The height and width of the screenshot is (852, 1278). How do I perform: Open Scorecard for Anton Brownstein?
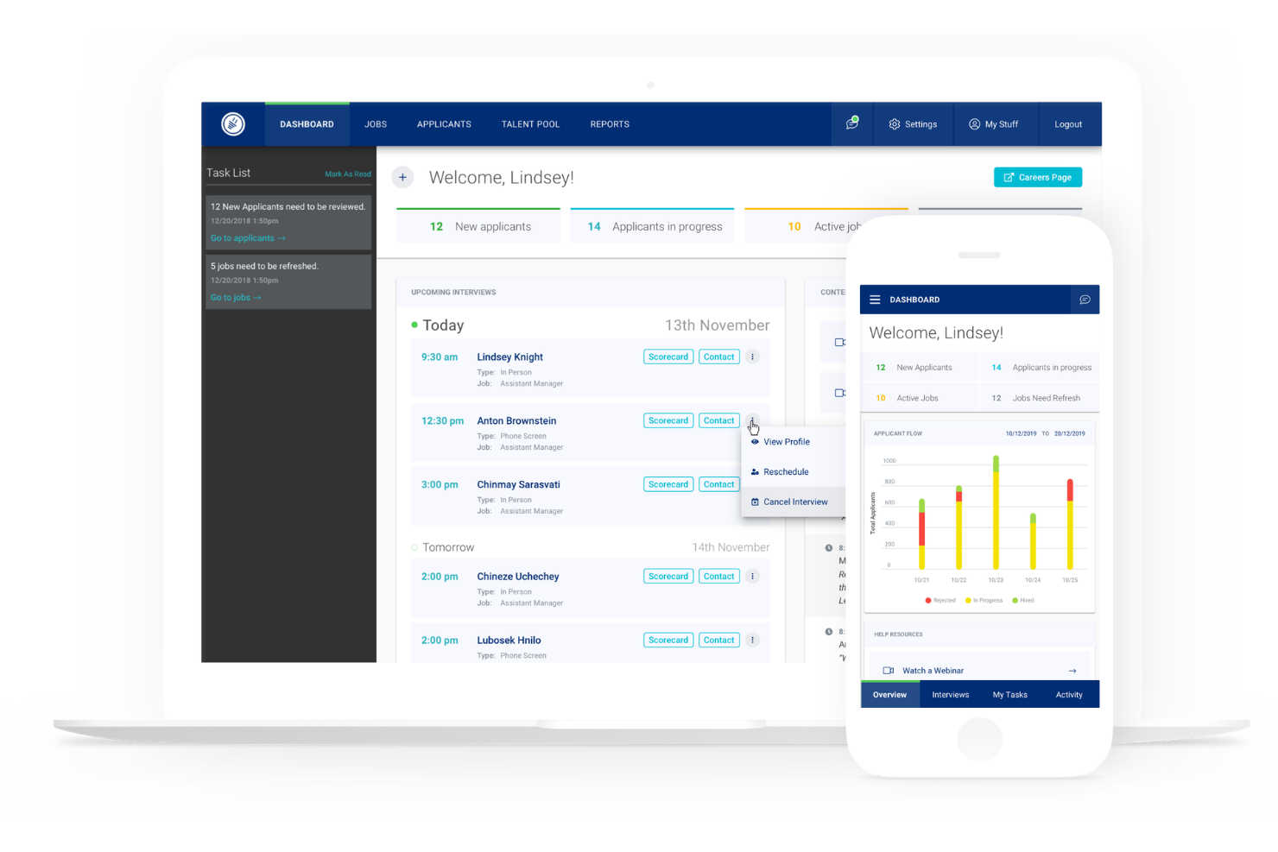pos(668,420)
